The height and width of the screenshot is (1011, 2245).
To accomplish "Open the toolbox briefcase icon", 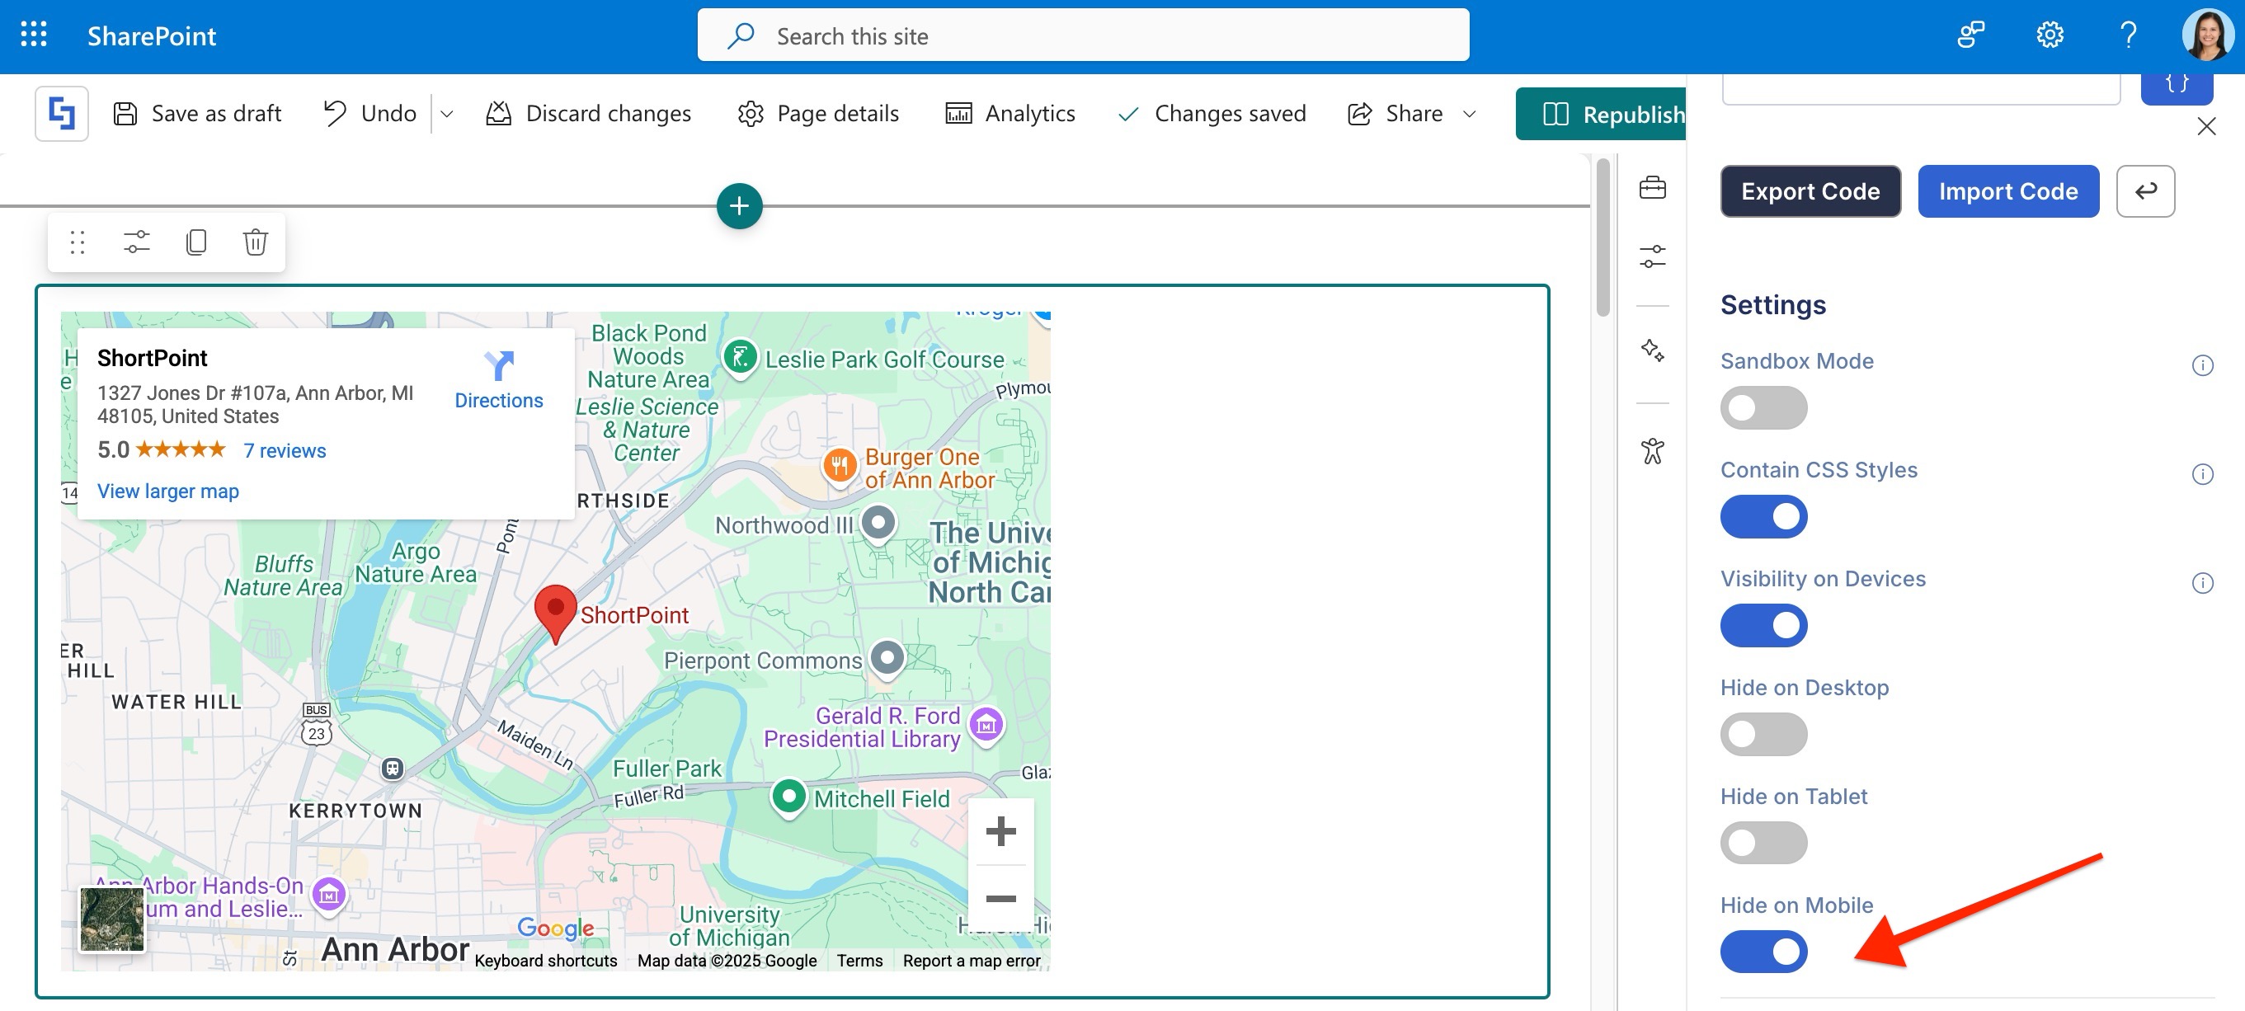I will (1651, 187).
